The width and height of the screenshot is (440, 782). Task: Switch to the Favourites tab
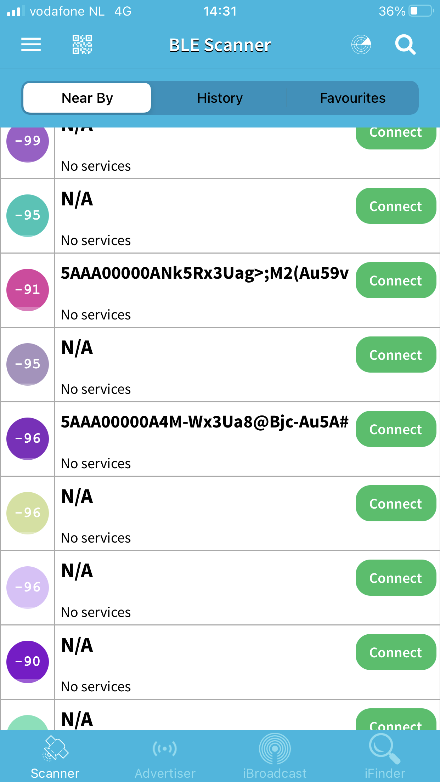352,98
